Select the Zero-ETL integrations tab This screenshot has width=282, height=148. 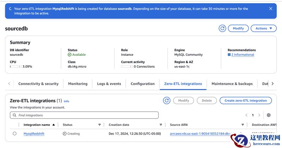pos(183,83)
